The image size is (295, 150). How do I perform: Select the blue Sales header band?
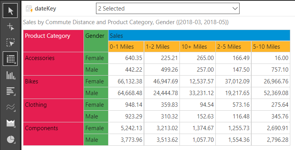[199, 35]
